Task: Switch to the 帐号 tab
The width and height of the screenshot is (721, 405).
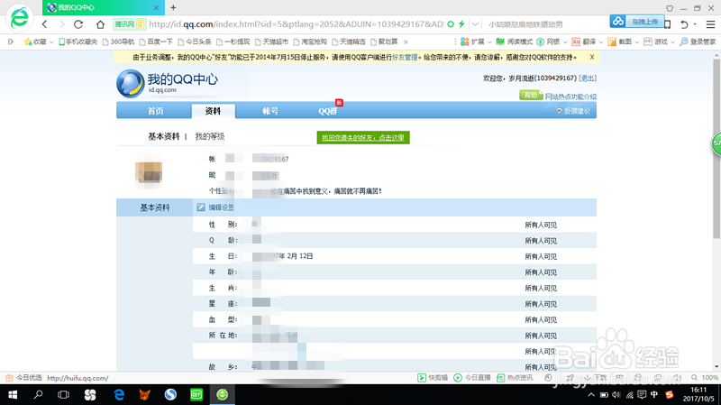Action: coord(270,111)
